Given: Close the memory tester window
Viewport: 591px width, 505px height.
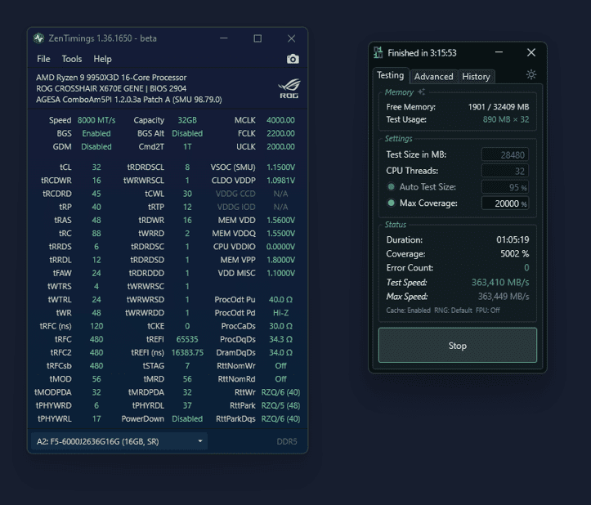Looking at the screenshot, I should click(531, 52).
